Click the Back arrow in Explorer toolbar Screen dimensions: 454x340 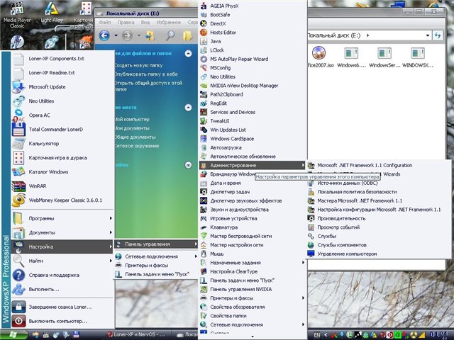[x=104, y=35]
